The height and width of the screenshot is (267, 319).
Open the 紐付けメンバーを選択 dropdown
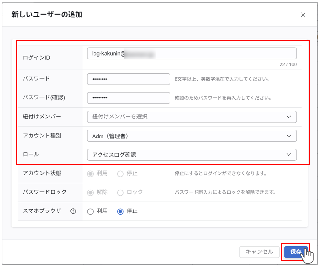[x=188, y=117]
